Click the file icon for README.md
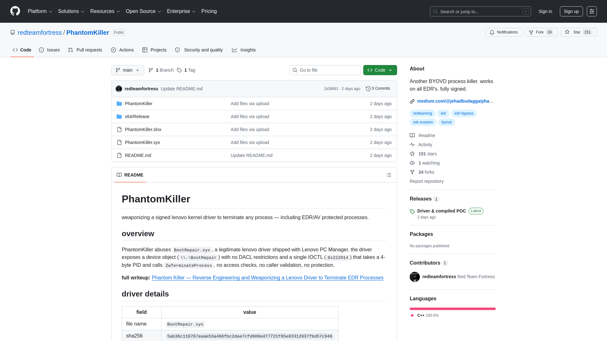The image size is (607, 341). point(119,155)
